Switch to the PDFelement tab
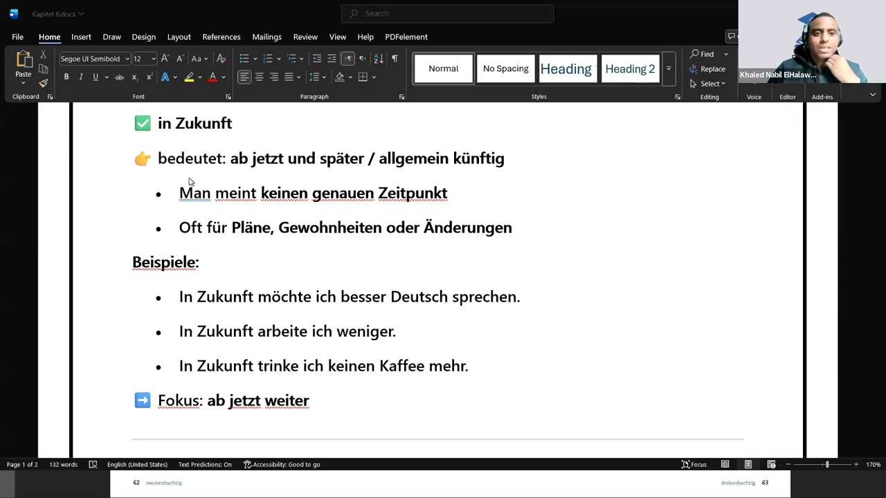Viewport: 886px width, 498px height. tap(406, 37)
